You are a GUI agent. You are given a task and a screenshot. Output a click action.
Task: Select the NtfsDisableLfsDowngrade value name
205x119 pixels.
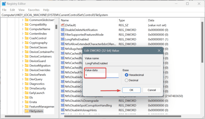tap(82, 101)
